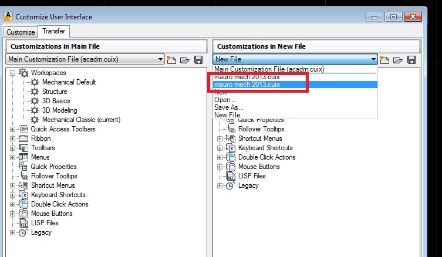Expand the Menus node in left tree
This screenshot has width=442, height=257.
point(12,157)
